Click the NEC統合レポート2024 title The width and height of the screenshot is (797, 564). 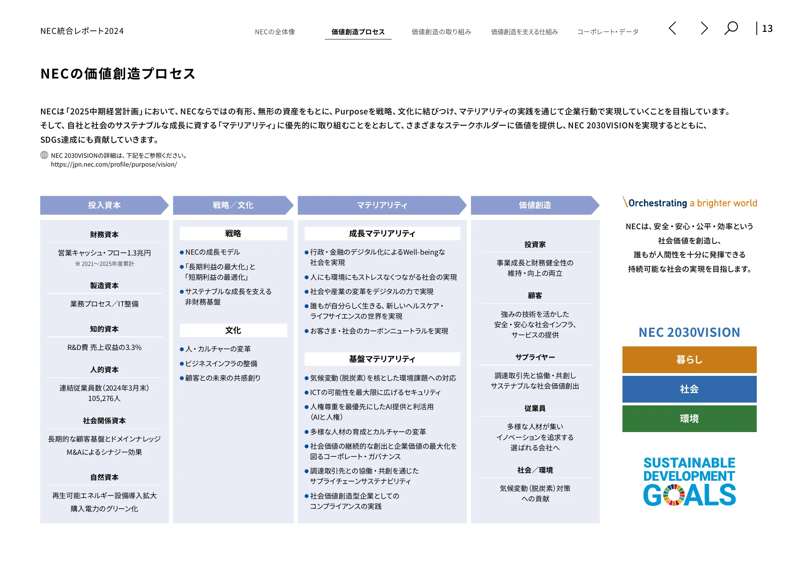(x=82, y=31)
